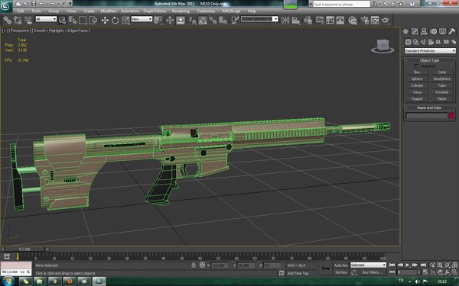Switch to the Utilities hammer tab
This screenshot has height=286, width=459.
click(451, 31)
